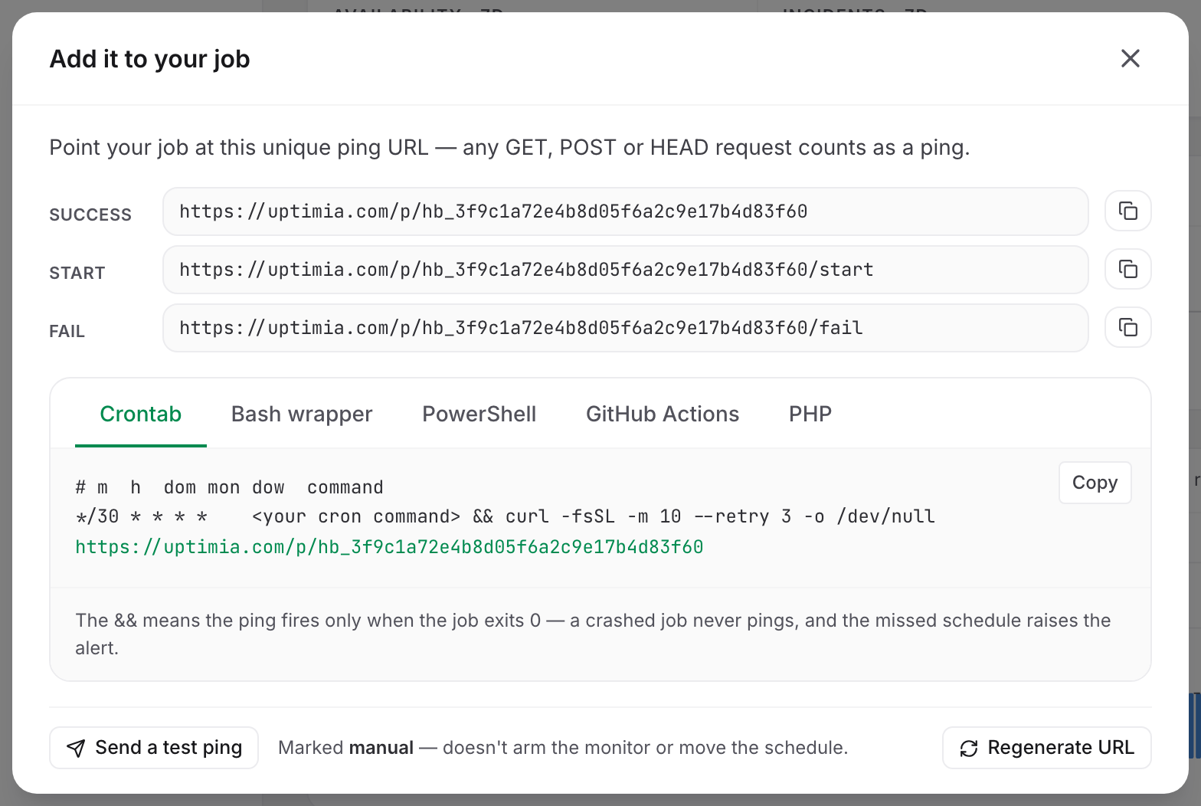Click the "Add it to your job" heading
The height and width of the screenshot is (806, 1201).
(x=150, y=59)
